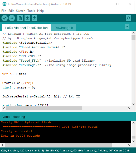
Task: Open the Help menu
Action: tap(40, 11)
